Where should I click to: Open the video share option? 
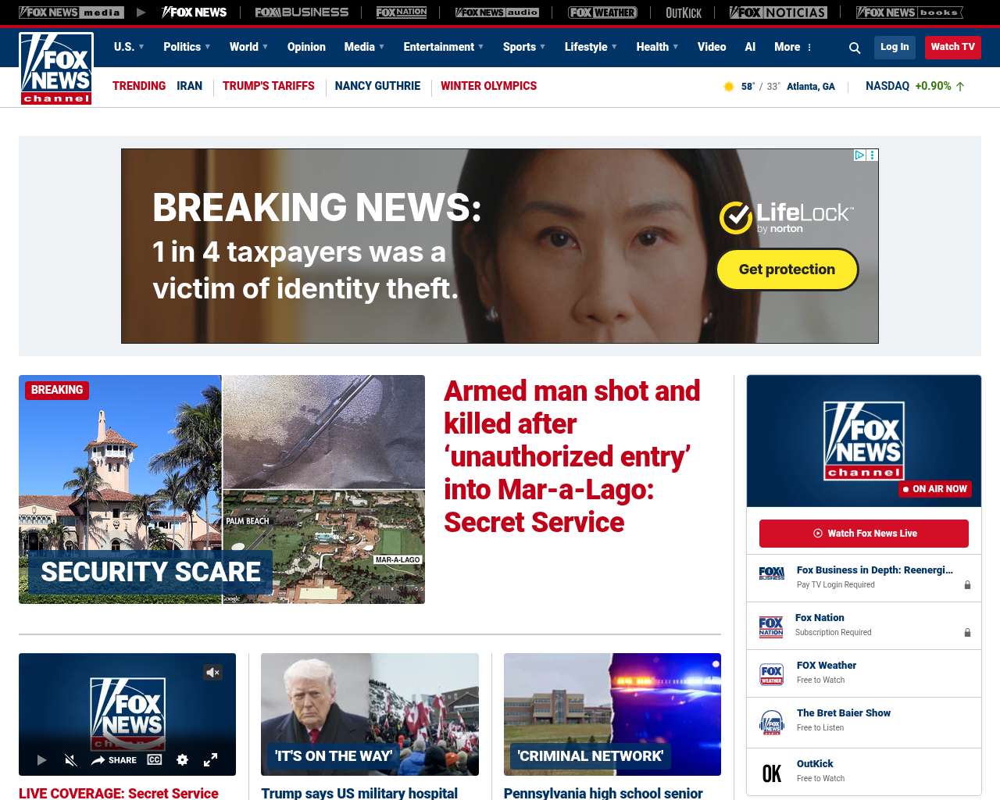click(x=114, y=760)
